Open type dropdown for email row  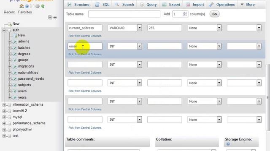125,46
